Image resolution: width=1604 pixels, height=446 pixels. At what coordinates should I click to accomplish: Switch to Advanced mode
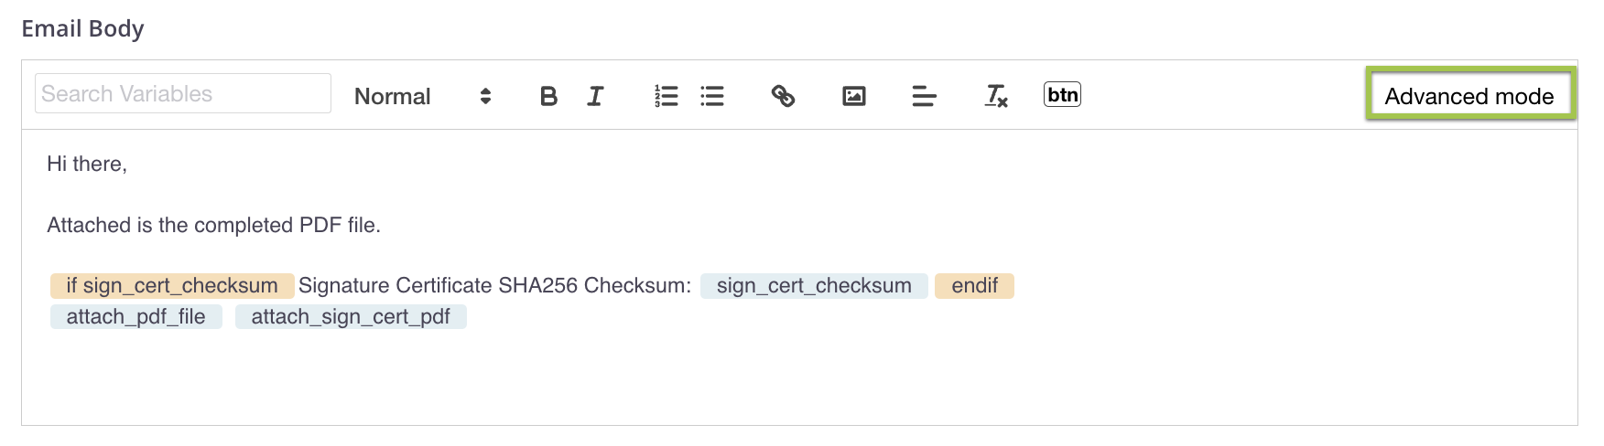pos(1469,96)
